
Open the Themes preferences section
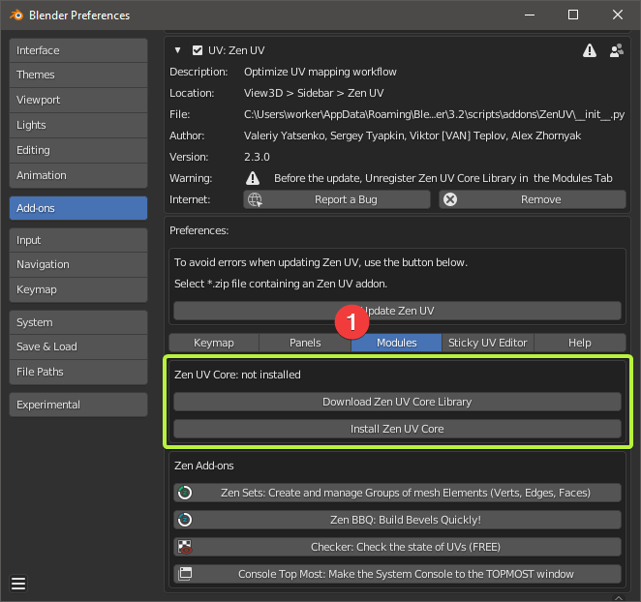[x=77, y=75]
